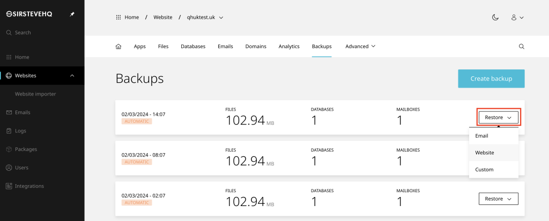Screen dimensions: 549x221
Task: Click the house icon in site tabs
Action: pos(118,46)
